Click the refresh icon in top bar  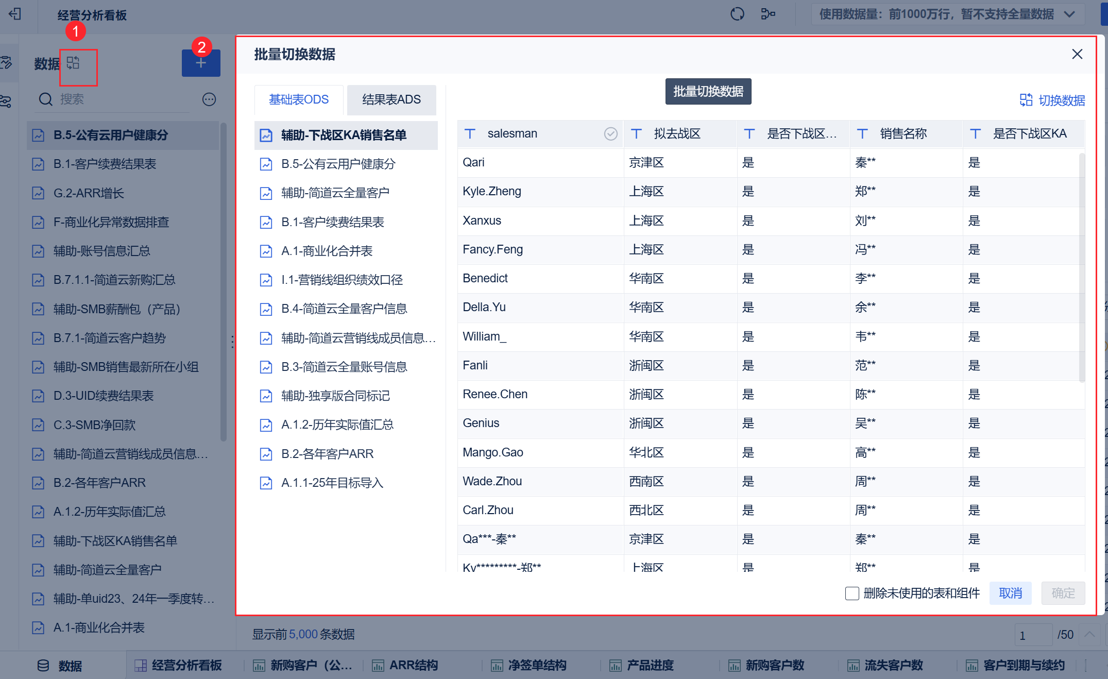737,14
